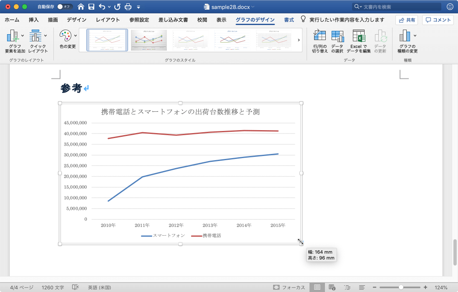Click the Home icon in title bar
The width and height of the screenshot is (458, 292).
[x=81, y=7]
